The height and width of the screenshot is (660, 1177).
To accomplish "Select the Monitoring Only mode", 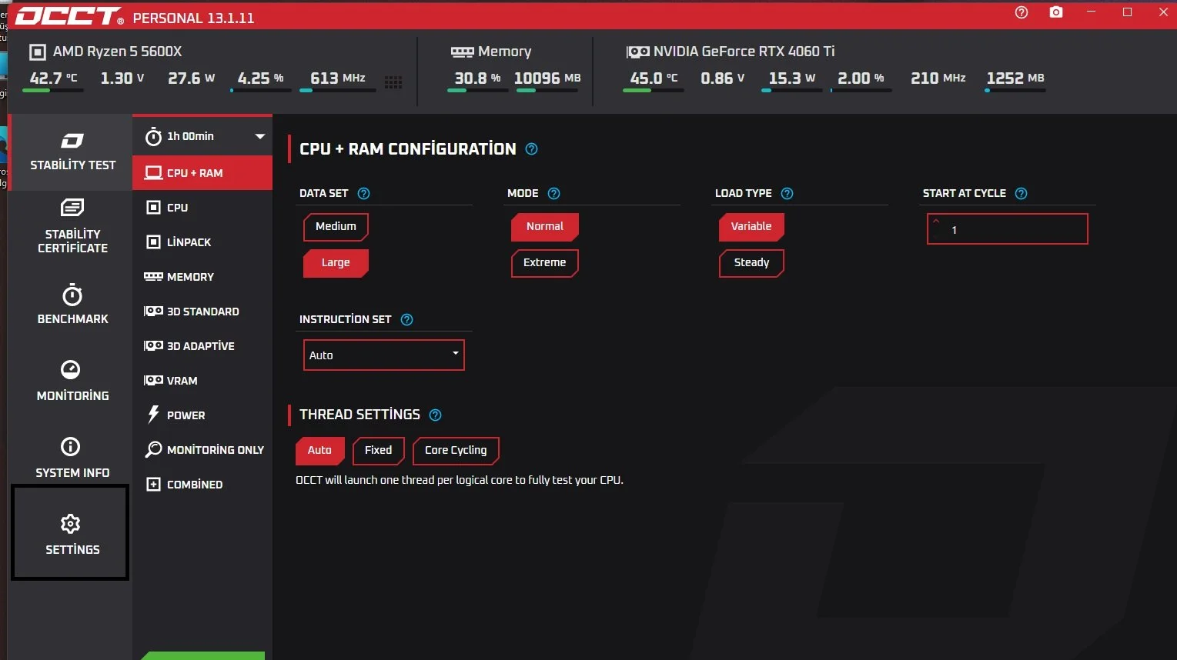I will click(202, 450).
